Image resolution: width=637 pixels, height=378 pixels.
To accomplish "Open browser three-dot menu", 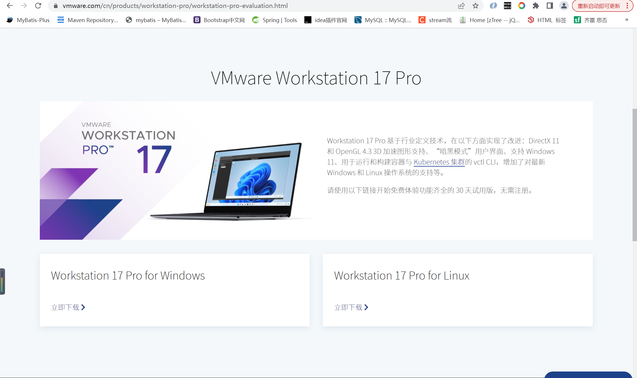I will coord(627,6).
